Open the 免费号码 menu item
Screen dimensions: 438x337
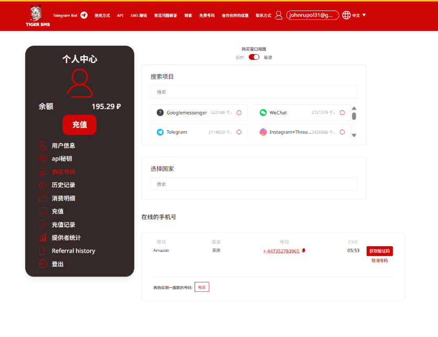click(x=207, y=15)
